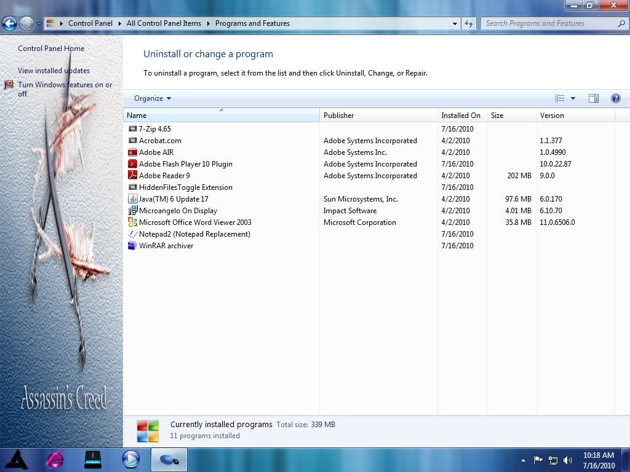Expand the arrow after All Control Panel Items

coord(208,24)
